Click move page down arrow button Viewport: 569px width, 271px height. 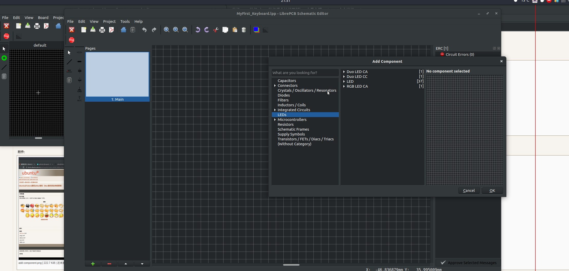[x=142, y=264]
